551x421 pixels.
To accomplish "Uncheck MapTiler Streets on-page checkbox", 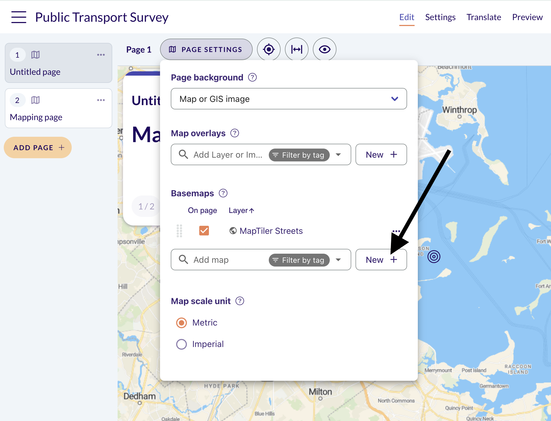I will [204, 231].
